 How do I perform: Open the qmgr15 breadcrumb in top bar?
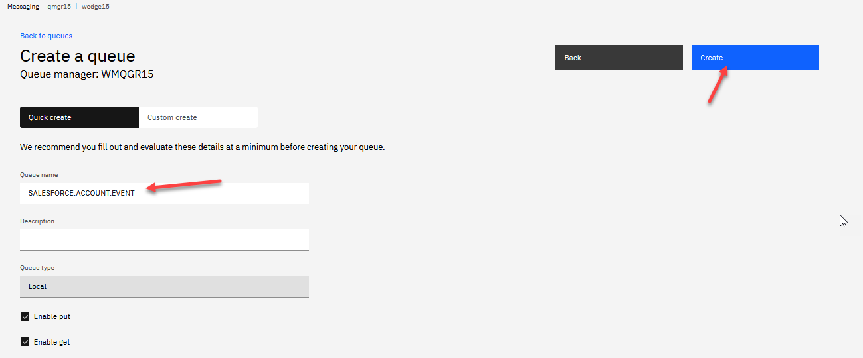click(x=59, y=7)
